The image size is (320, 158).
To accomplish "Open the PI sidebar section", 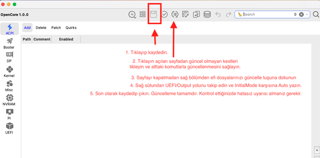I will point(9,114).
